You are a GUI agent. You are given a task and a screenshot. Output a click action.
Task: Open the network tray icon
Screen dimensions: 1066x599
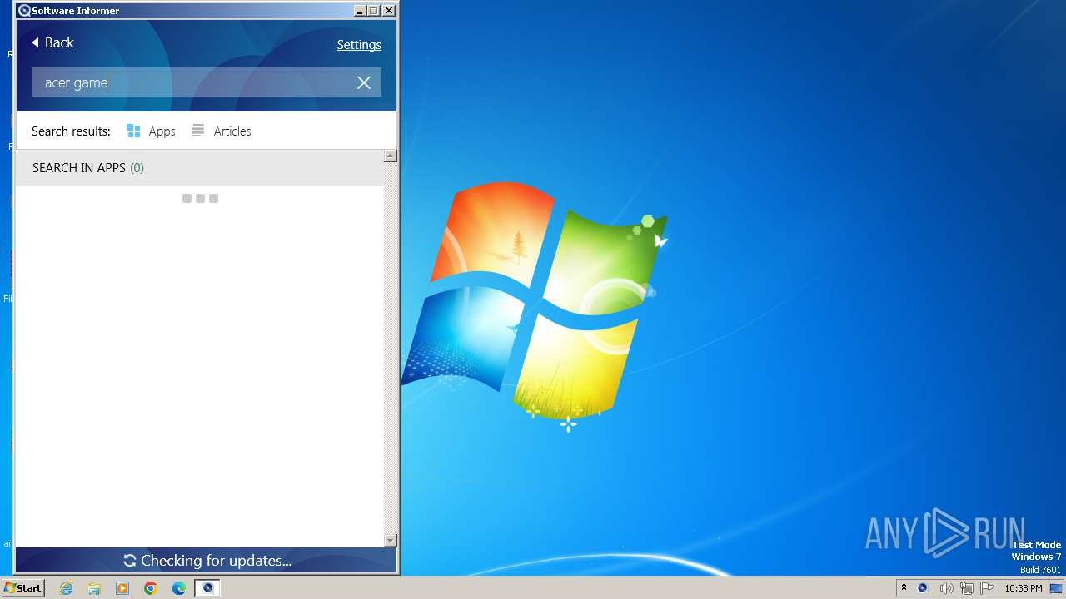(x=966, y=588)
